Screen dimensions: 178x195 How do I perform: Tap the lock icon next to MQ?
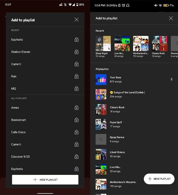pos(76,89)
